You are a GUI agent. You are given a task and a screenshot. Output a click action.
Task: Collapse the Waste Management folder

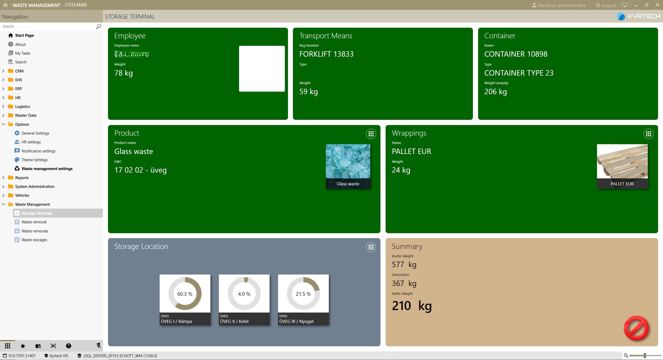click(x=3, y=204)
